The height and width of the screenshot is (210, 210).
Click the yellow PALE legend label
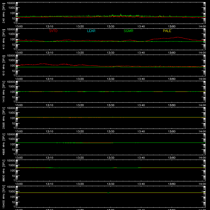[167, 31]
